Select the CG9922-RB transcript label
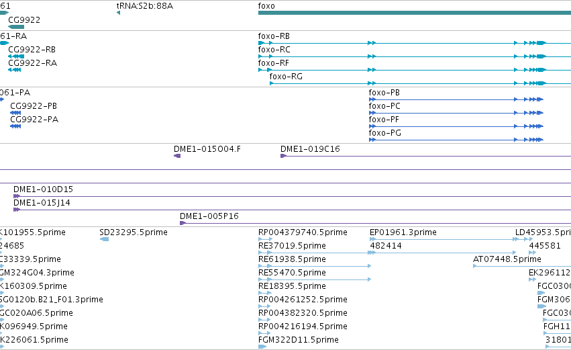 point(32,50)
